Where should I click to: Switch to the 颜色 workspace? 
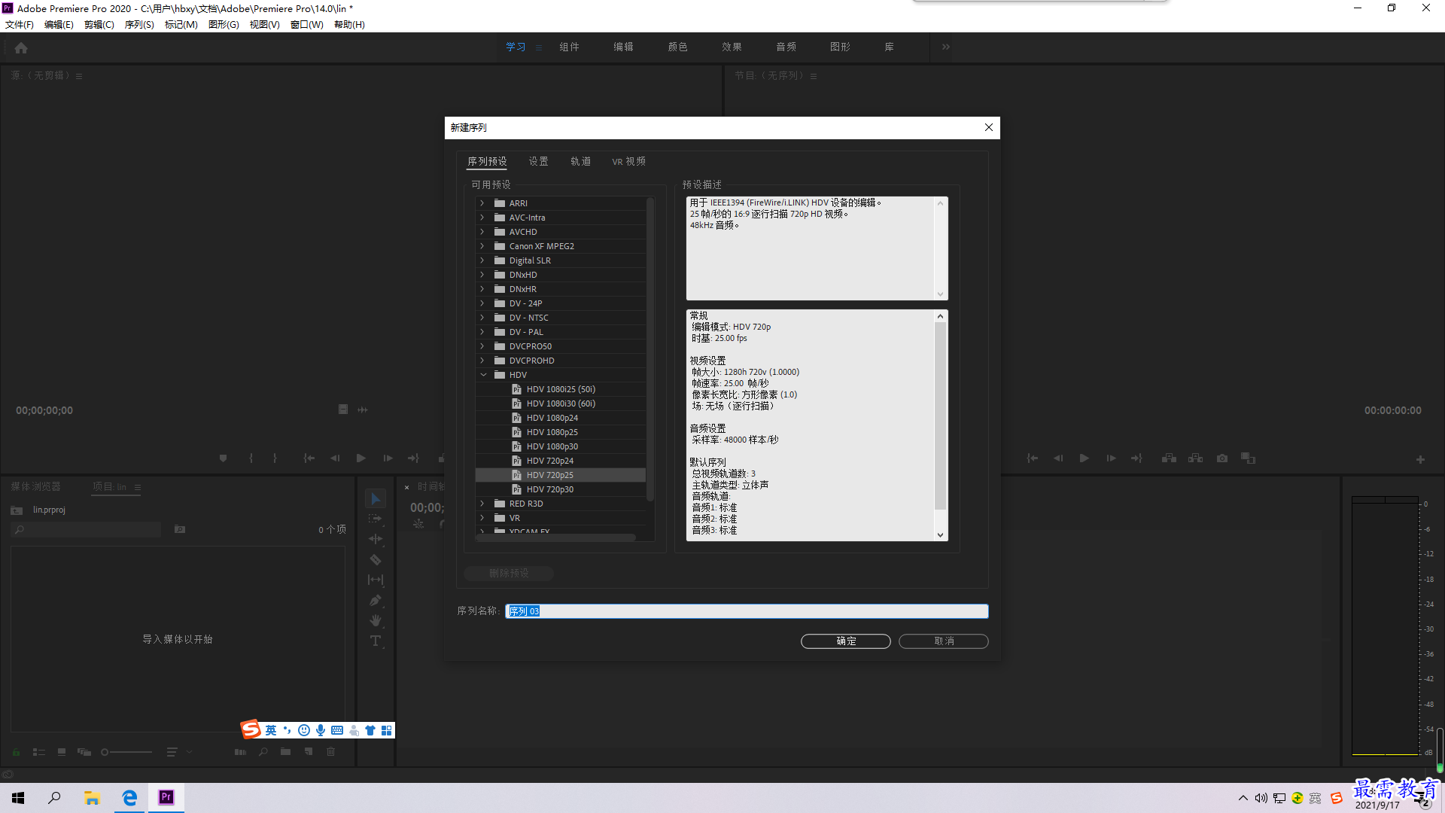pos(677,47)
